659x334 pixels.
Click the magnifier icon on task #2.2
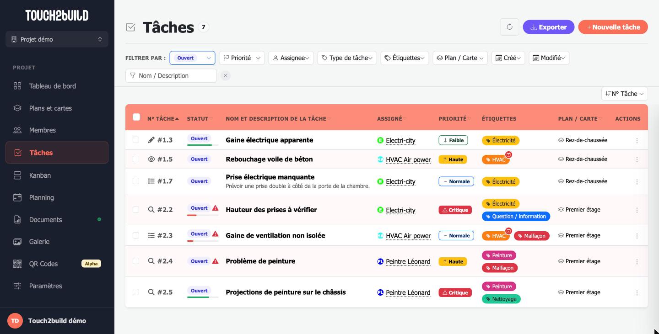pyautogui.click(x=151, y=210)
